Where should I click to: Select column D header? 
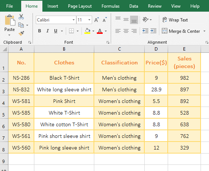(x=156, y=49)
